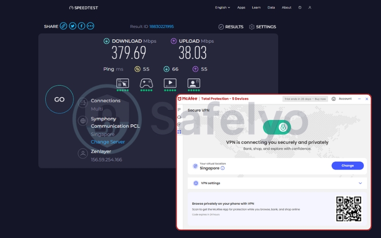Click the Secure VPN heading
Image resolution: width=381 pixels, height=238 pixels.
point(198,110)
